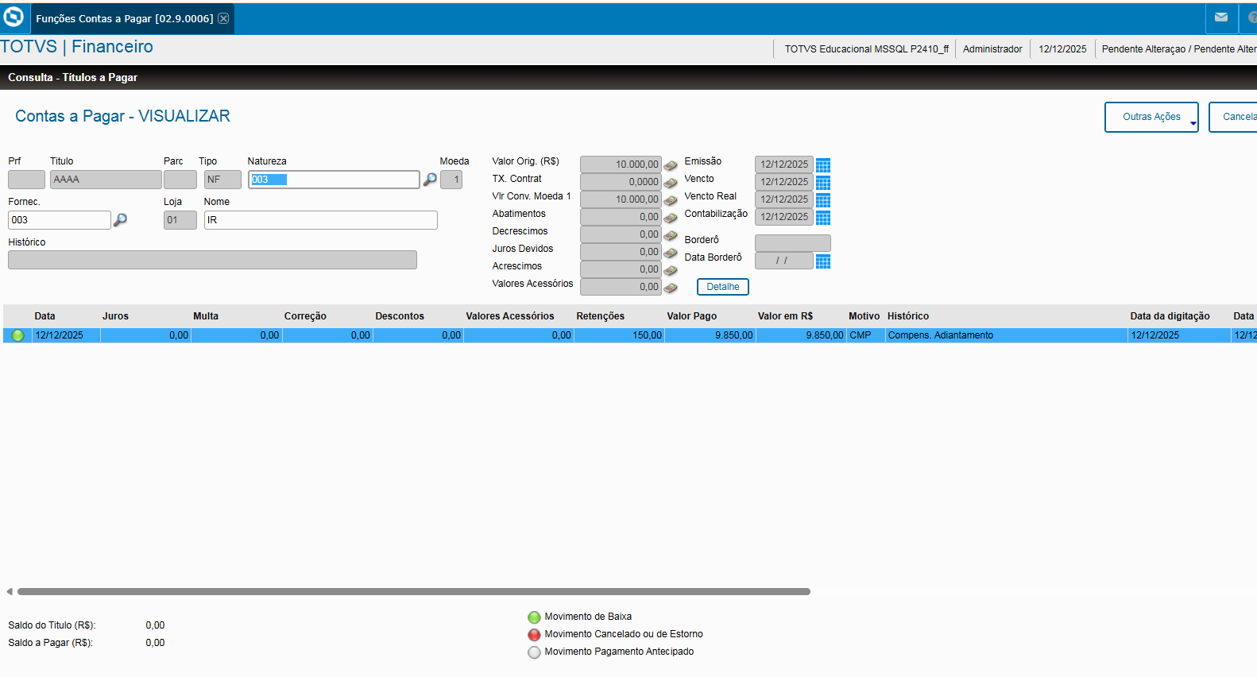Screen dimensions: 1257x677
Task: Click green Movimento de Baixa legend icon
Action: tap(534, 617)
